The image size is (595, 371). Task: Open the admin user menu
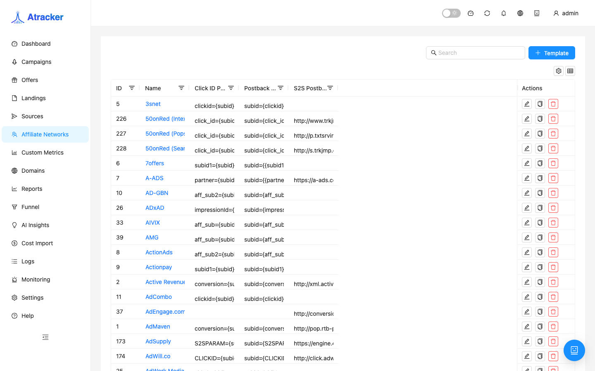pos(566,13)
